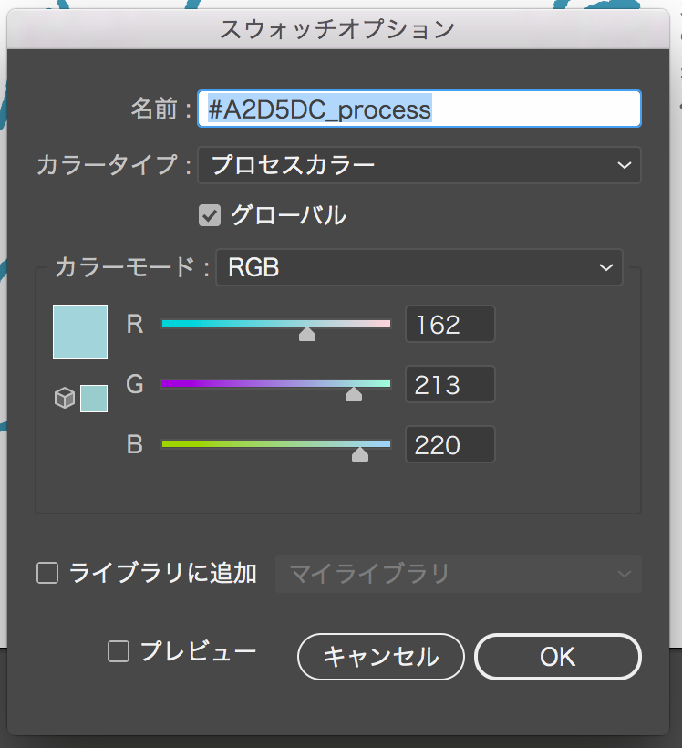Image resolution: width=682 pixels, height=748 pixels.
Task: Click the 名前 swatch name field
Action: coord(419,109)
